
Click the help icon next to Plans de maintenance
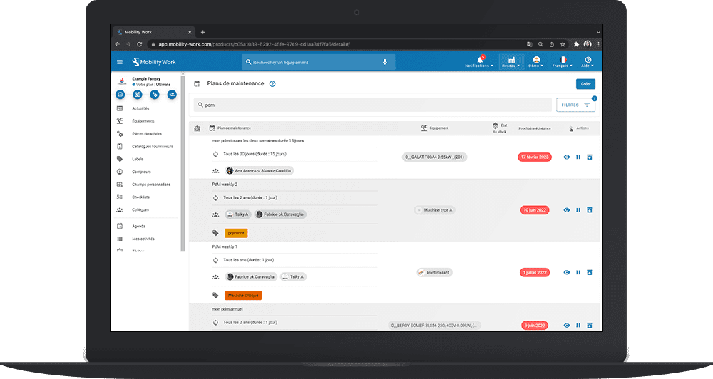pos(272,83)
